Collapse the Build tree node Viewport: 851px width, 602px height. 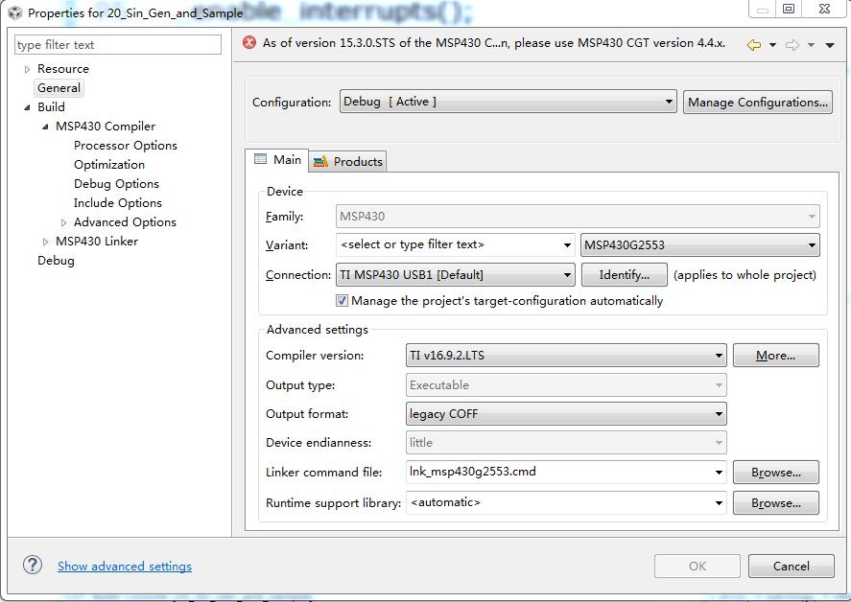[27, 107]
